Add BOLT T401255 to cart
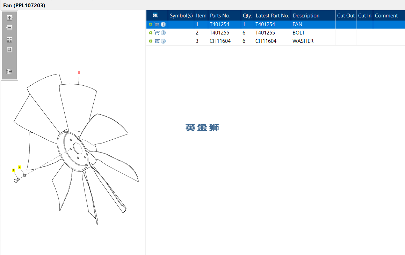This screenshot has height=255, width=405. pos(157,33)
